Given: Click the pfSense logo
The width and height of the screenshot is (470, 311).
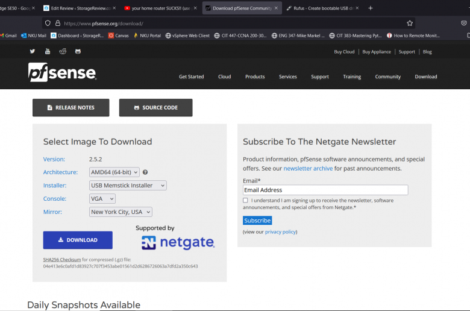Looking at the screenshot, I should [62, 72].
